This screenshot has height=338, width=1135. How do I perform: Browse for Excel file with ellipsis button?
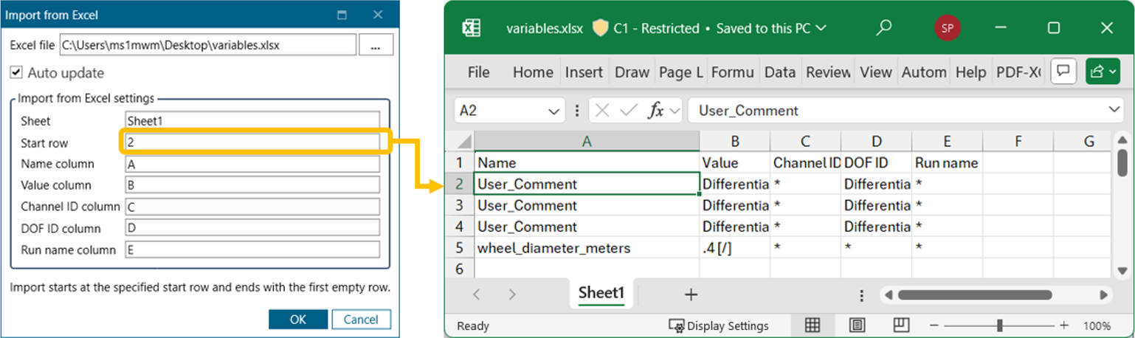(x=376, y=46)
